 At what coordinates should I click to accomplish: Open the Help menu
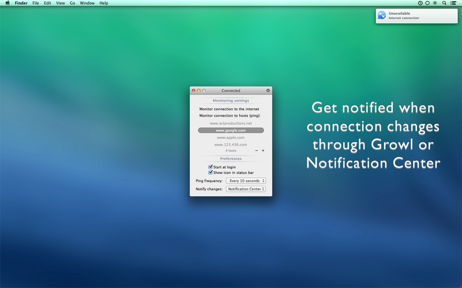click(x=104, y=3)
